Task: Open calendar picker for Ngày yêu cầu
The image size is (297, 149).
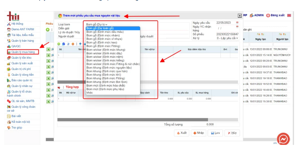Action: click(x=237, y=23)
